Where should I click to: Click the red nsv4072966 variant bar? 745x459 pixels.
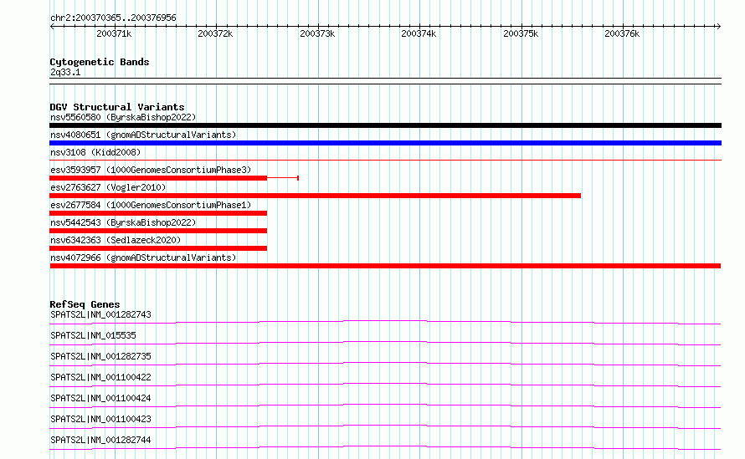(x=385, y=266)
